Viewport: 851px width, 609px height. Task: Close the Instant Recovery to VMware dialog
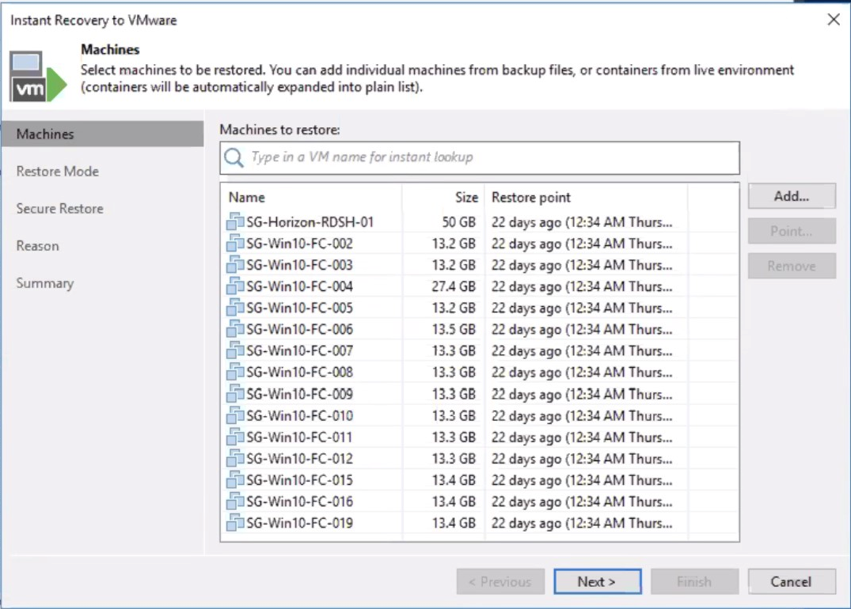(833, 20)
